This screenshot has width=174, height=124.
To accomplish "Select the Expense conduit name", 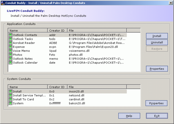I will (19, 47).
